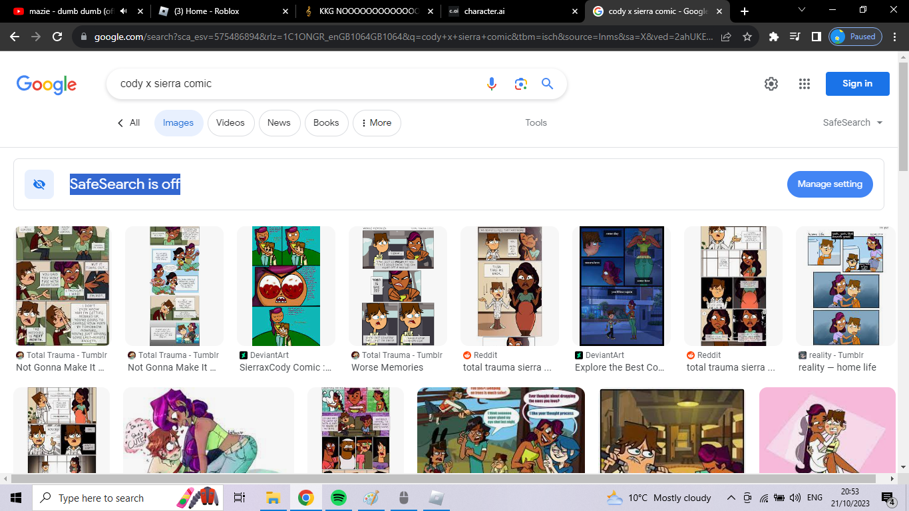
Task: Click the ENG language indicator
Action: click(815, 498)
